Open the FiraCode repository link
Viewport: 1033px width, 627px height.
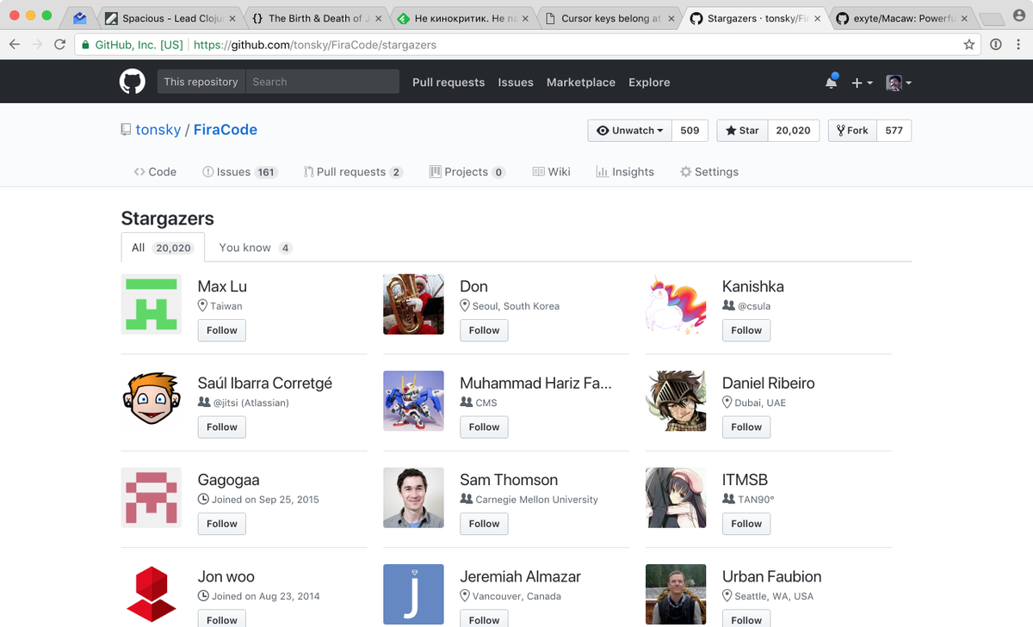[x=226, y=130]
